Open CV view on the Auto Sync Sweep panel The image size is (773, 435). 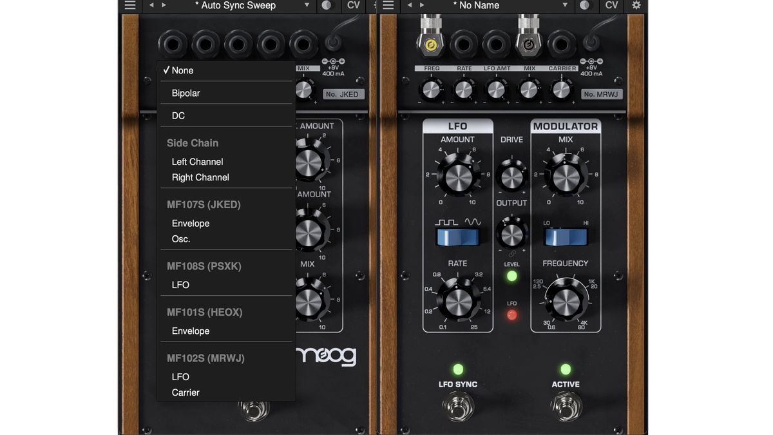click(x=353, y=6)
